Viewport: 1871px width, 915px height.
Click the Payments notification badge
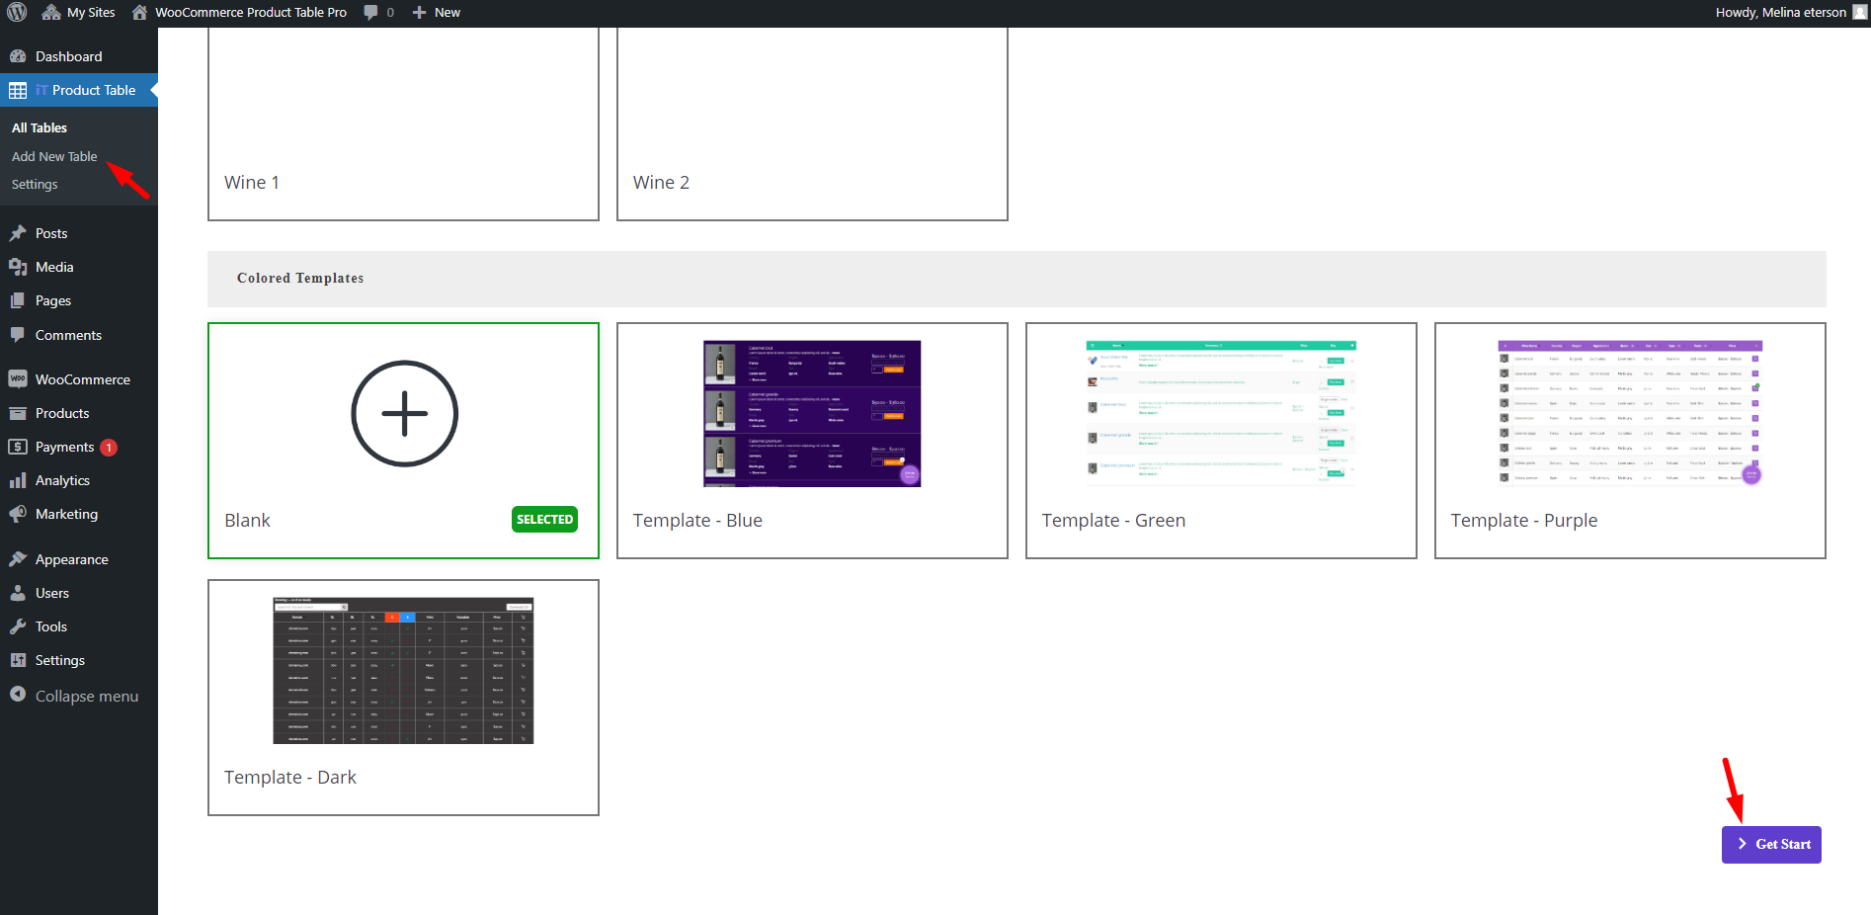pos(109,448)
